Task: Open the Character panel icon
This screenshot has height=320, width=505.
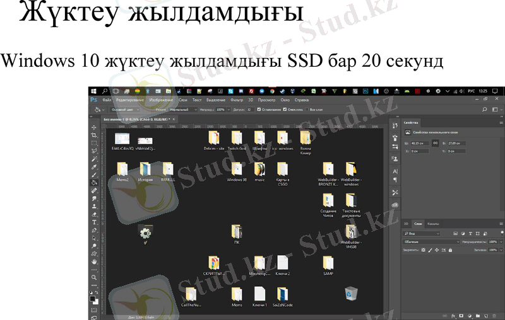Action: coord(395,171)
